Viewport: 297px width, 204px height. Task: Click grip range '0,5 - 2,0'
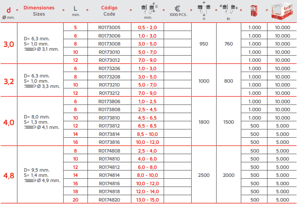click(x=147, y=27)
